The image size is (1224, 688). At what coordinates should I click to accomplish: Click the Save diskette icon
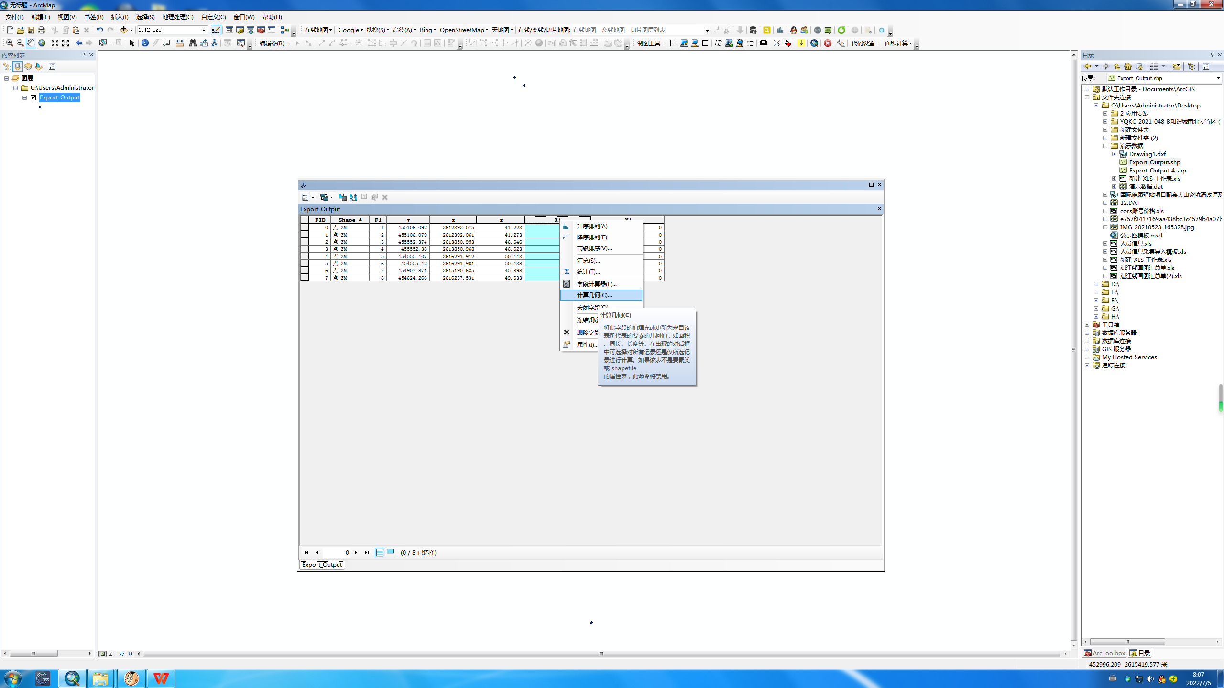tap(31, 30)
